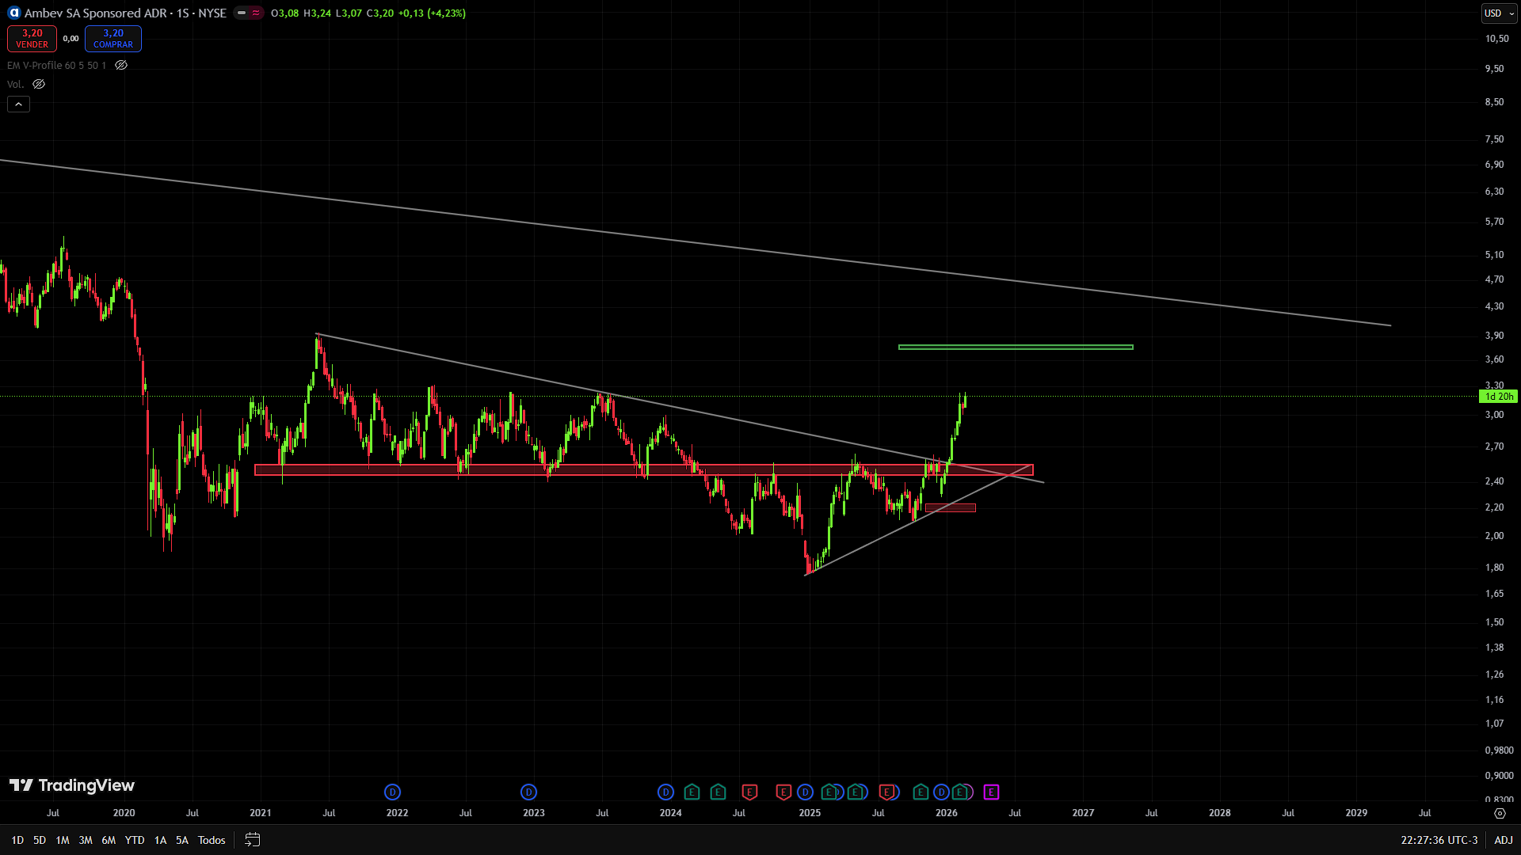Click the 2022 dividend D marker
1521x855 pixels.
point(392,792)
